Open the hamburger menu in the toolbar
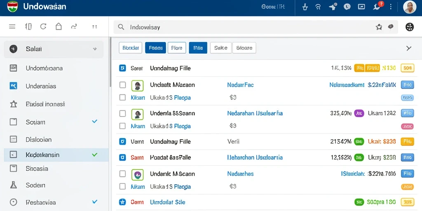This screenshot has height=211, width=422. pyautogui.click(x=12, y=26)
